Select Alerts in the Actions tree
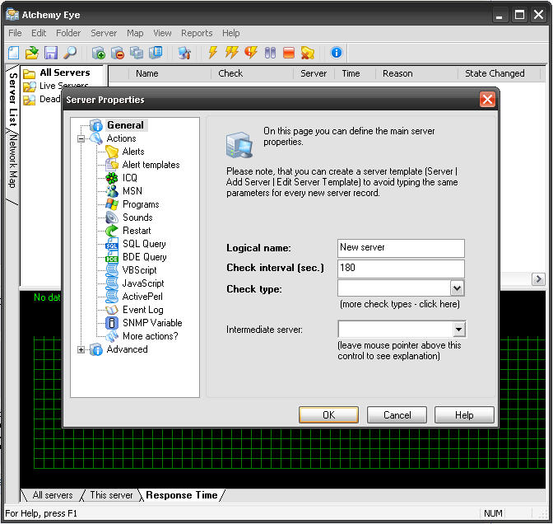 [133, 152]
